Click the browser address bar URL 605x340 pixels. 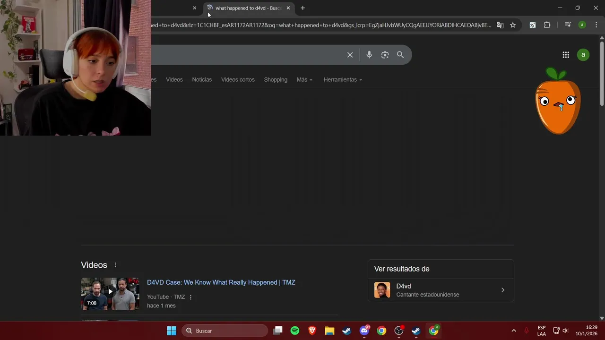(x=321, y=25)
